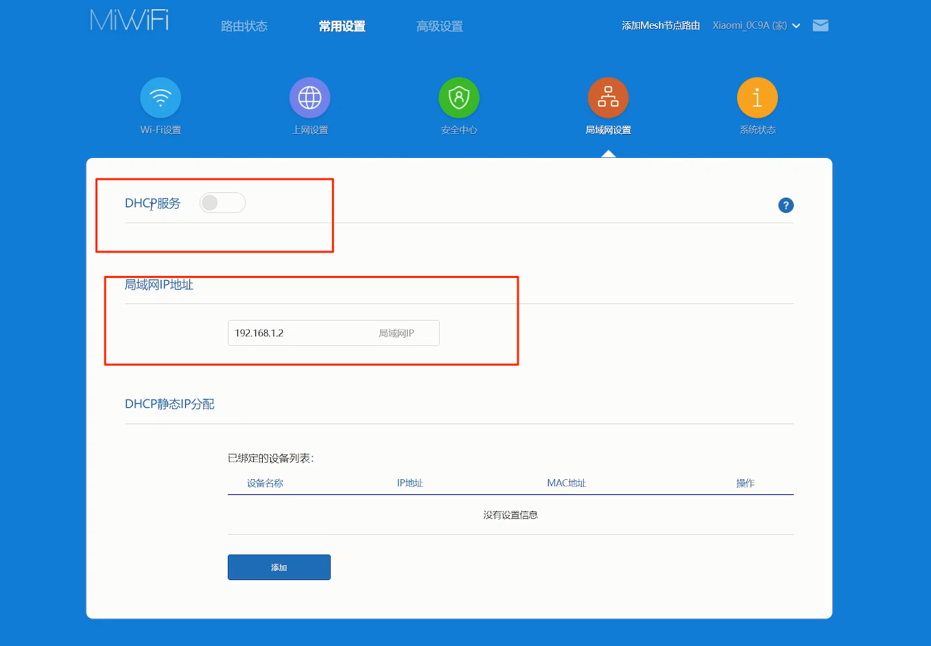
Task: Click the 添加 button to add static IP
Action: point(279,567)
